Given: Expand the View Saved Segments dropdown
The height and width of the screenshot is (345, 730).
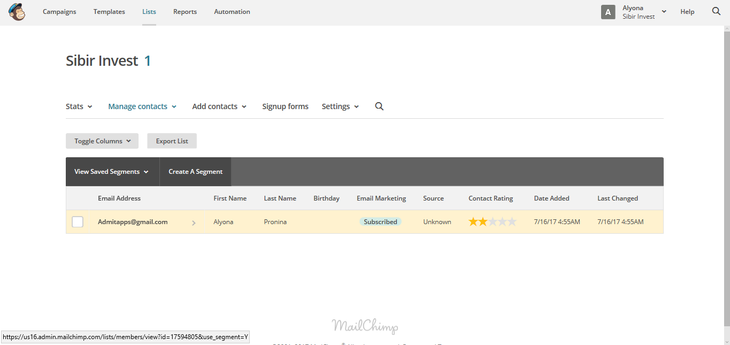Looking at the screenshot, I should [x=111, y=171].
